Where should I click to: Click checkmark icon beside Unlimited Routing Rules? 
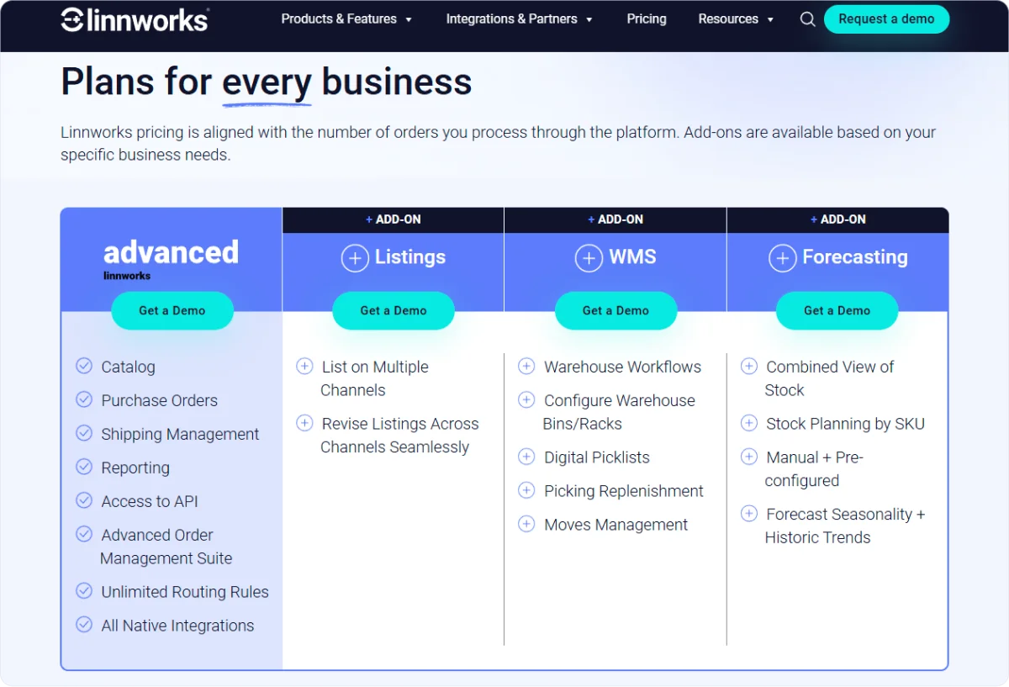coord(84,591)
